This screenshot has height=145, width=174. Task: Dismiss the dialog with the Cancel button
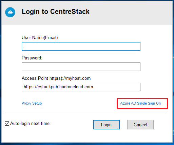click(x=140, y=125)
